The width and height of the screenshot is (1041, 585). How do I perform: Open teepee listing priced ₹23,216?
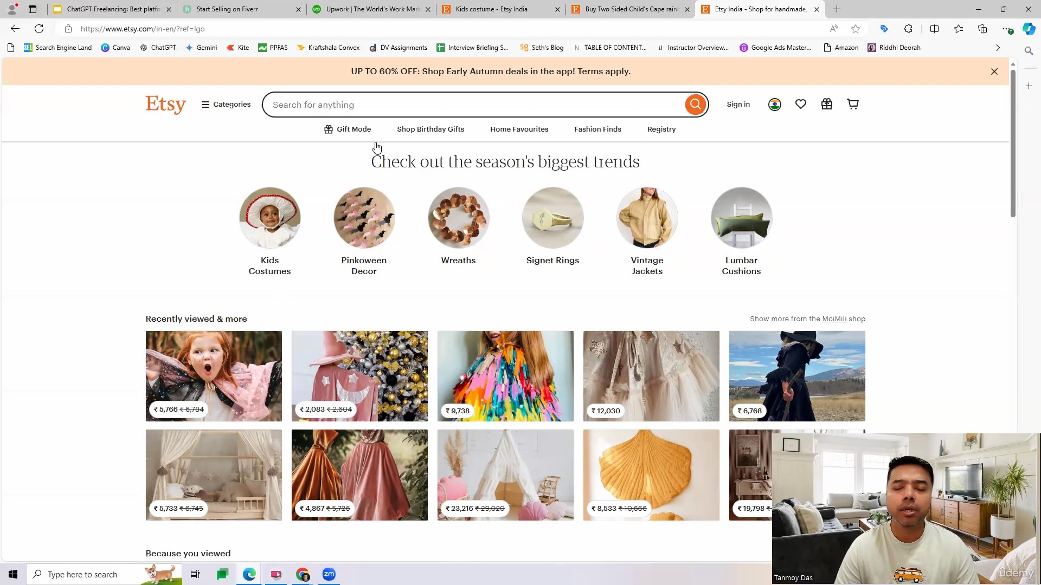point(505,475)
